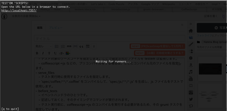This screenshot has height=111, width=227.
Task: Click the ScanSnap PR banner
Action: pos(157,46)
